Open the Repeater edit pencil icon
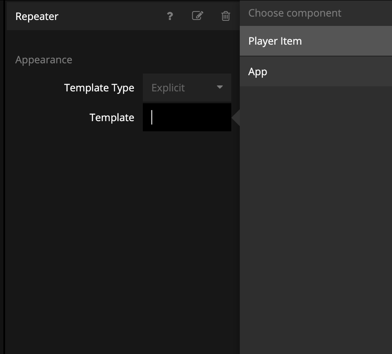 pyautogui.click(x=197, y=16)
